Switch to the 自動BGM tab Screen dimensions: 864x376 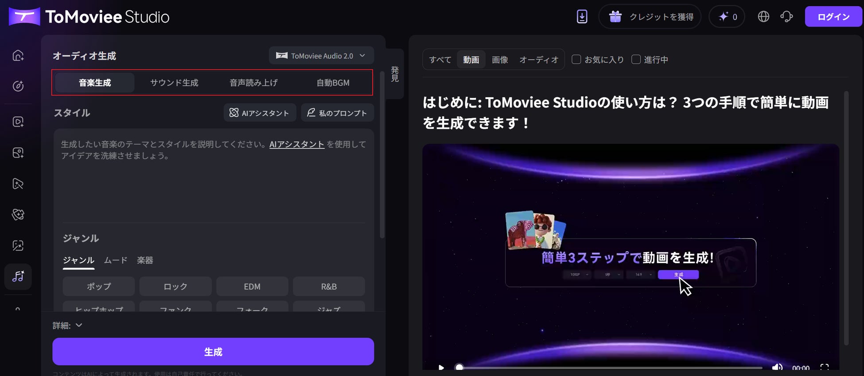(333, 83)
